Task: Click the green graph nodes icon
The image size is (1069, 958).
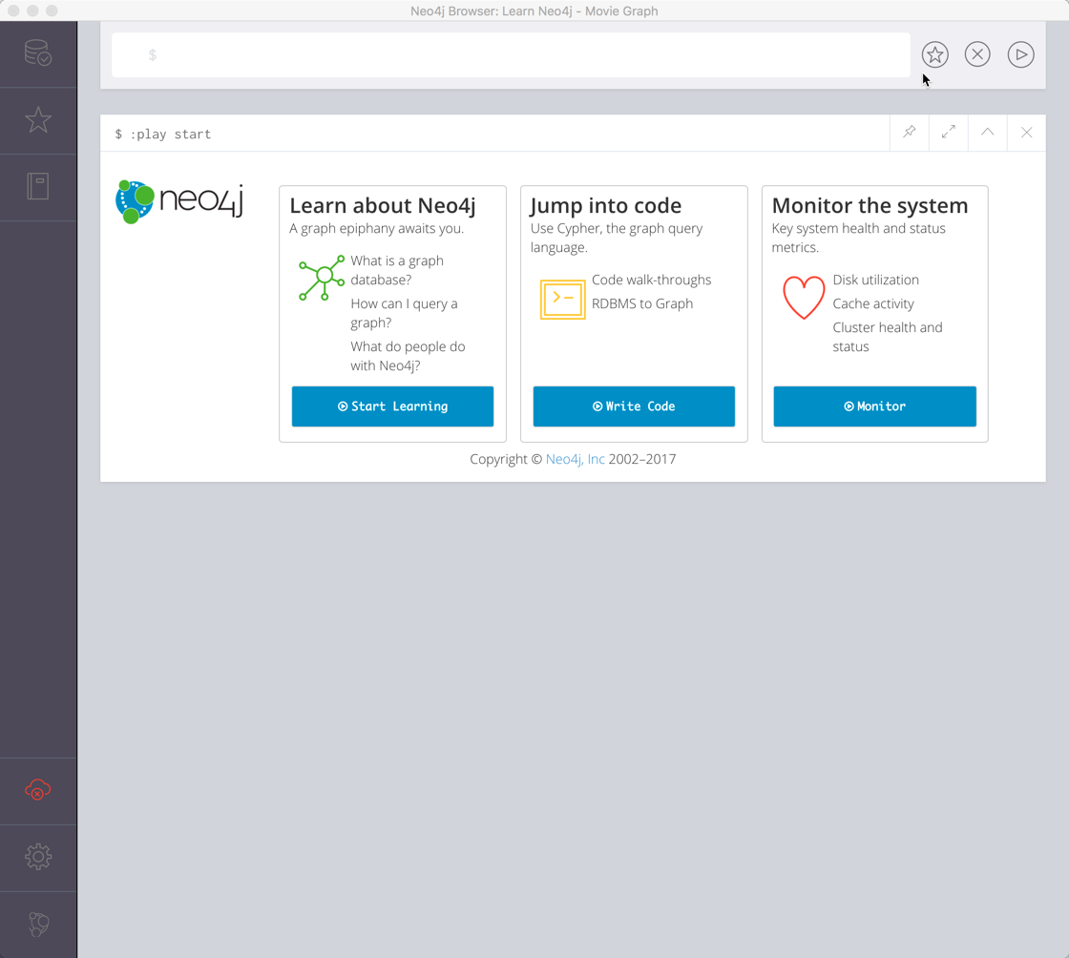Action: tap(322, 278)
